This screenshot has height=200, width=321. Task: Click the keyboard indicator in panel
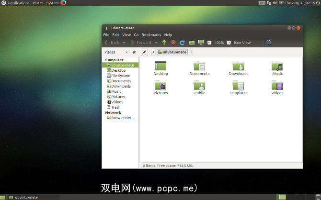click(262, 3)
